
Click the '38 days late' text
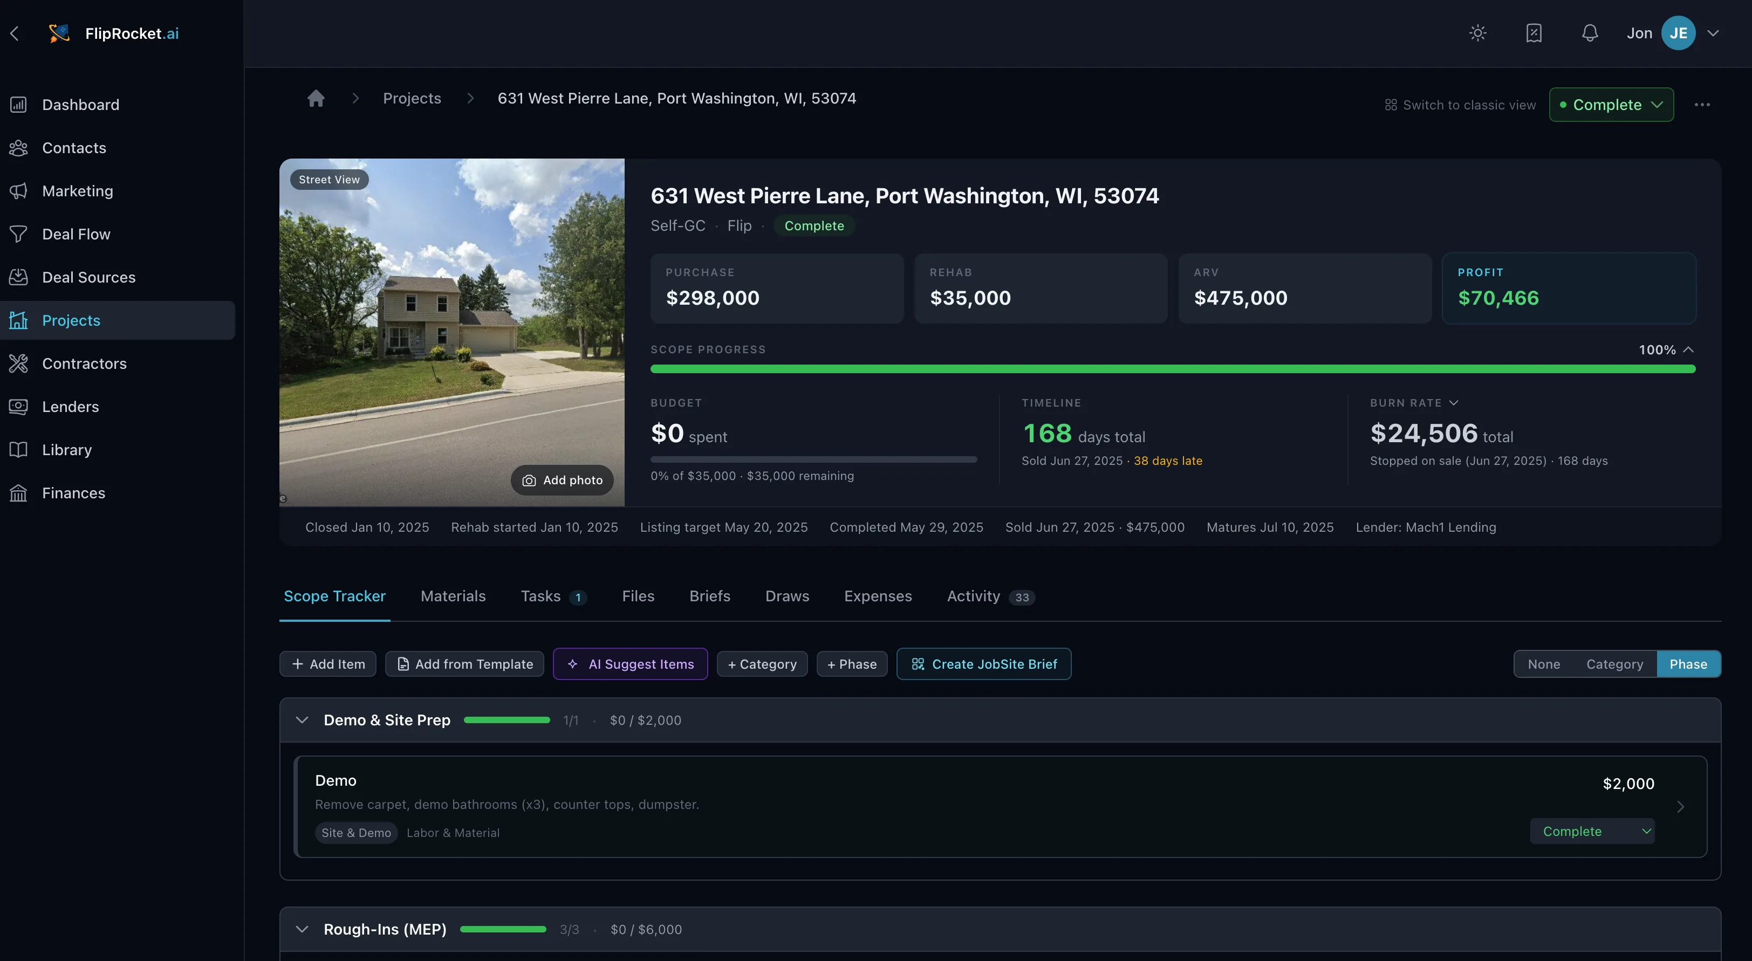point(1168,461)
